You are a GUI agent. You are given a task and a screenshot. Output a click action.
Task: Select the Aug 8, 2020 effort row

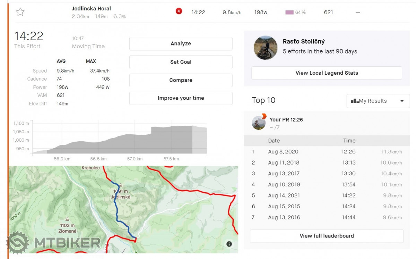pos(326,152)
